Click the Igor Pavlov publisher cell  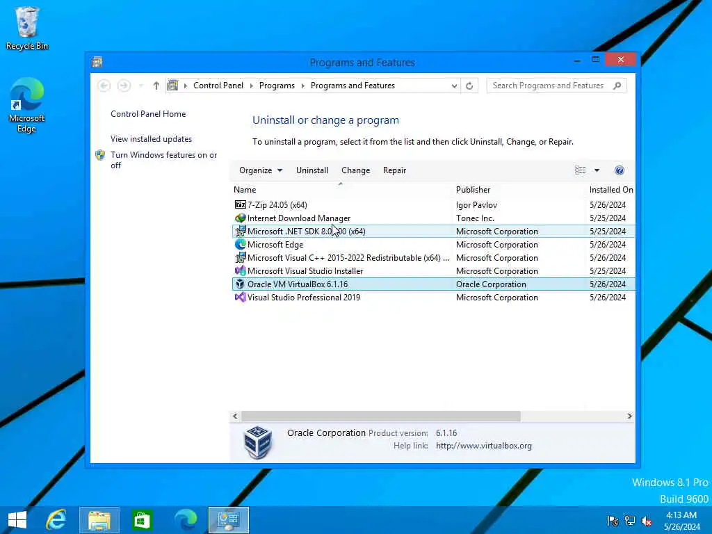[x=476, y=205]
